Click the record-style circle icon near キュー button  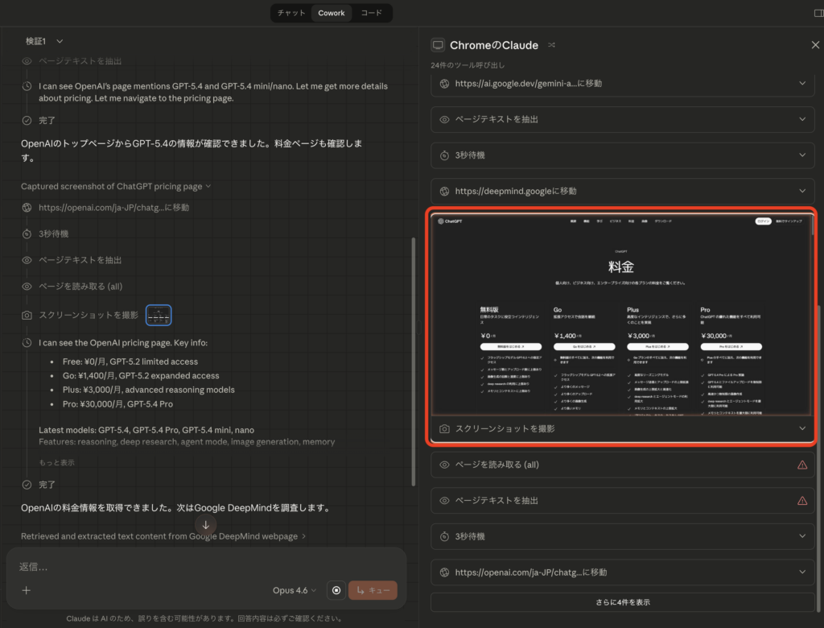pyautogui.click(x=336, y=590)
